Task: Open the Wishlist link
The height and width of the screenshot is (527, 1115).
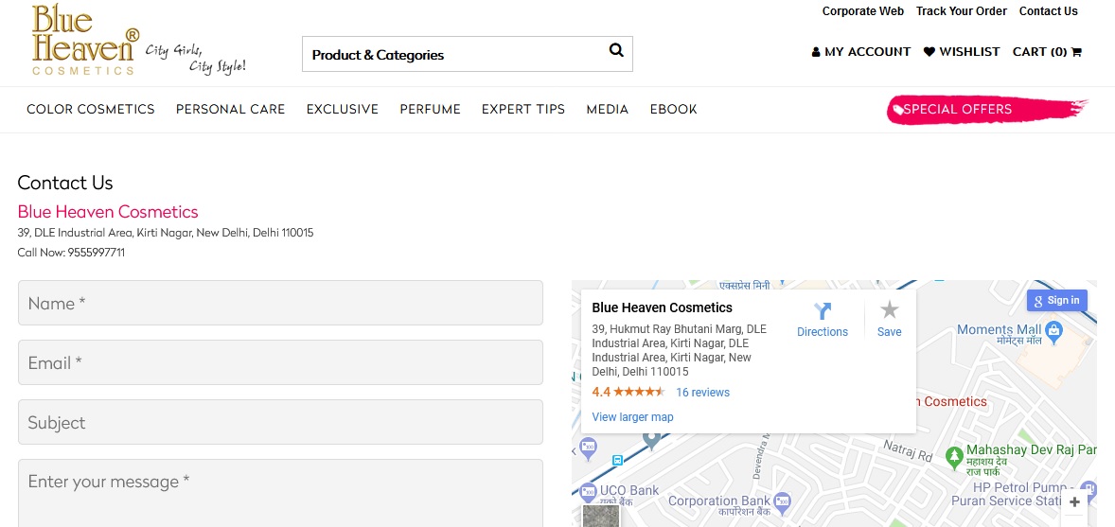Action: 962,52
